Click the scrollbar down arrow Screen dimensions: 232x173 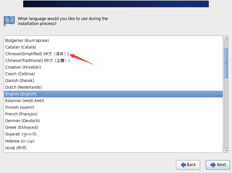click(x=226, y=150)
